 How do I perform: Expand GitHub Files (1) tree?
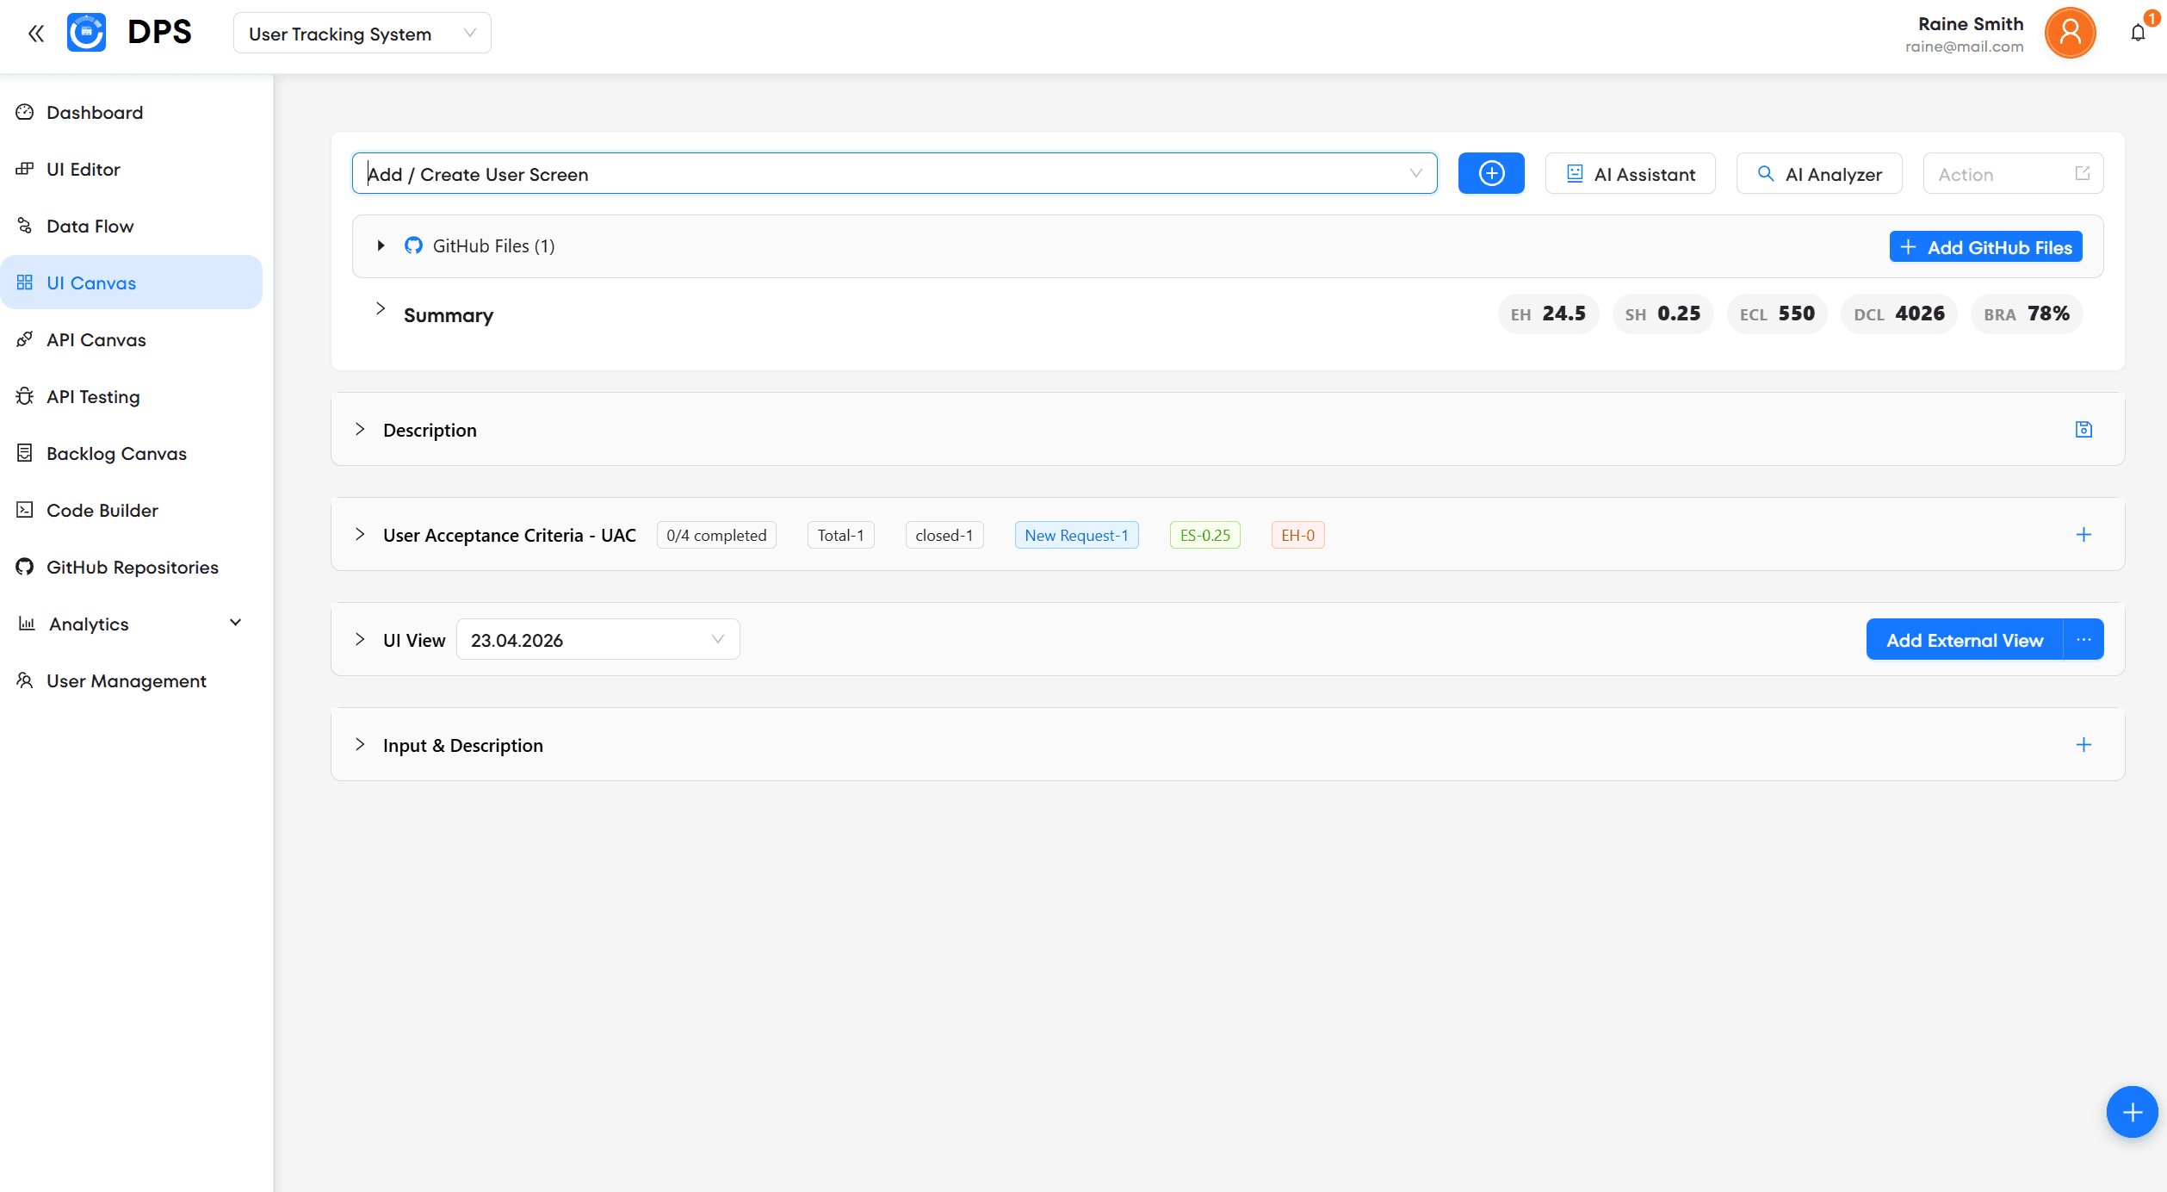pyautogui.click(x=381, y=246)
